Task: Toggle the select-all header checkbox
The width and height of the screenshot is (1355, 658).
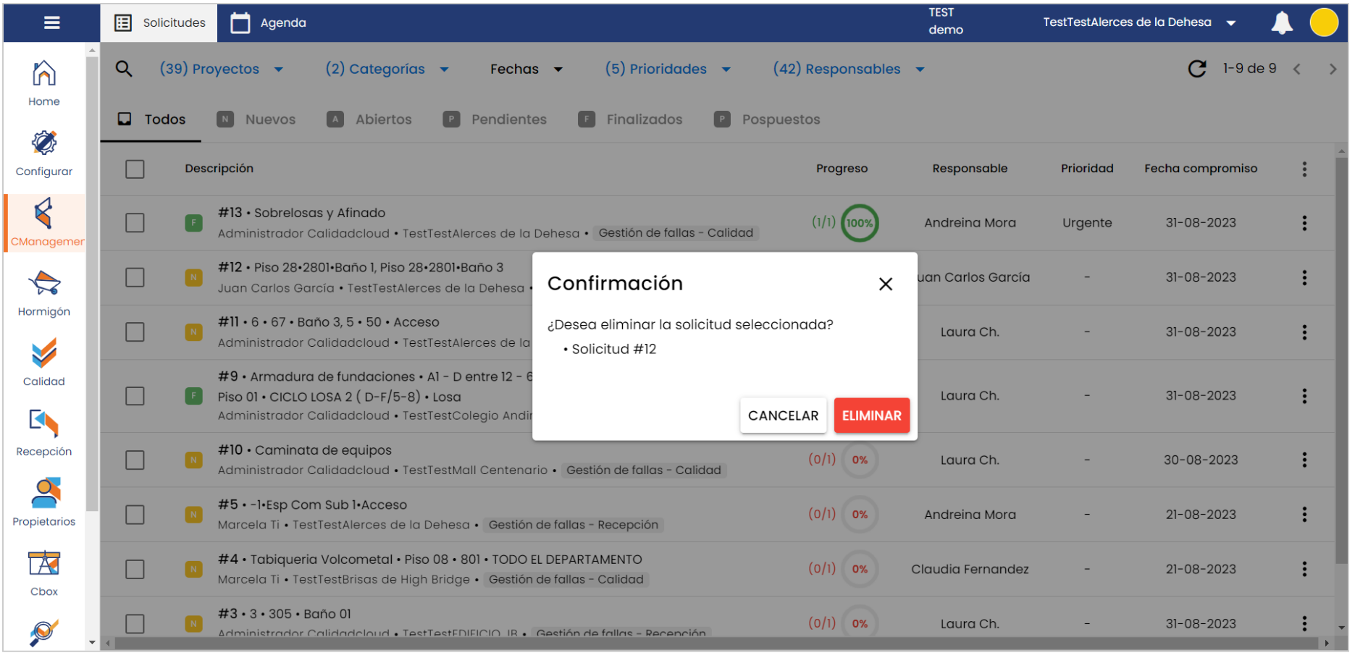Action: [135, 169]
